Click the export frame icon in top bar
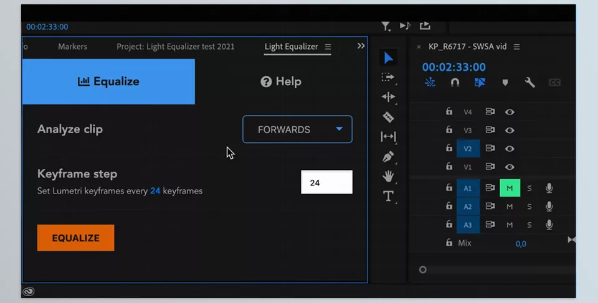The width and height of the screenshot is (598, 303). [x=425, y=25]
